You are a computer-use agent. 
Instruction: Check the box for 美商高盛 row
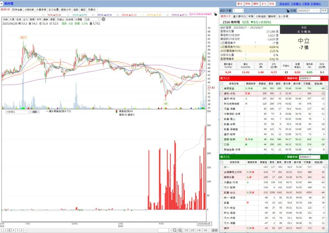[x=221, y=89]
